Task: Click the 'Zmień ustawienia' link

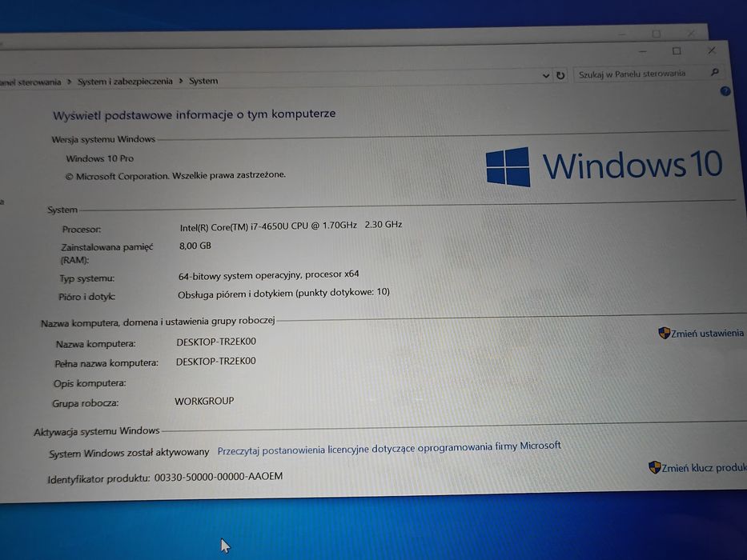Action: (707, 334)
